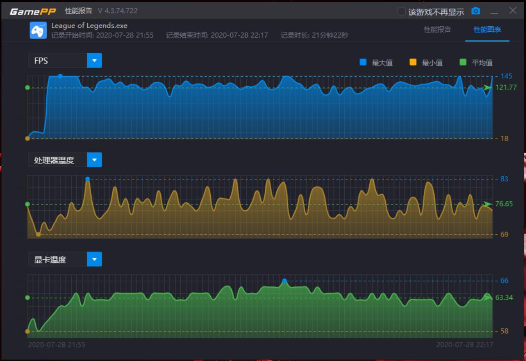Click the CPU temperature max value 83

click(504, 179)
